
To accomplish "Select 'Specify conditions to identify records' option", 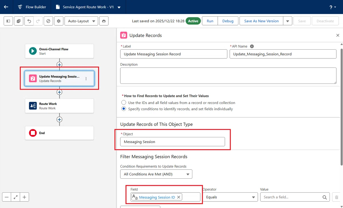I will pos(124,109).
